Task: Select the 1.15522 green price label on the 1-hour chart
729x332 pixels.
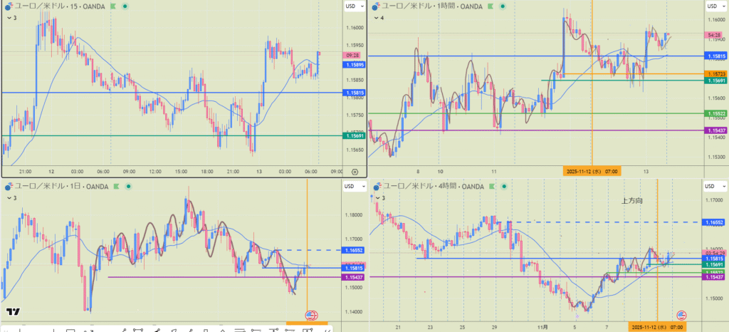Action: coord(714,114)
